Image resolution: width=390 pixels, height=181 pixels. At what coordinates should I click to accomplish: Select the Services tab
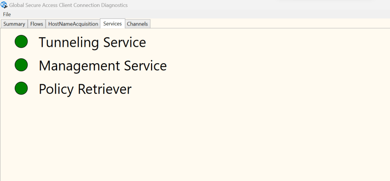[x=112, y=24]
